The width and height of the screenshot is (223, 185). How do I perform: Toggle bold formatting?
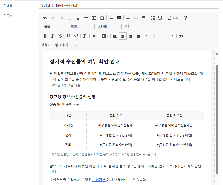coord(45,36)
